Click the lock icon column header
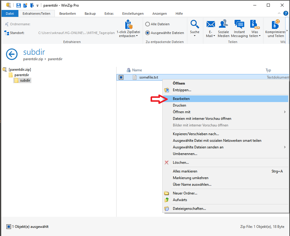290x236 pixels. pyautogui.click(x=129, y=70)
